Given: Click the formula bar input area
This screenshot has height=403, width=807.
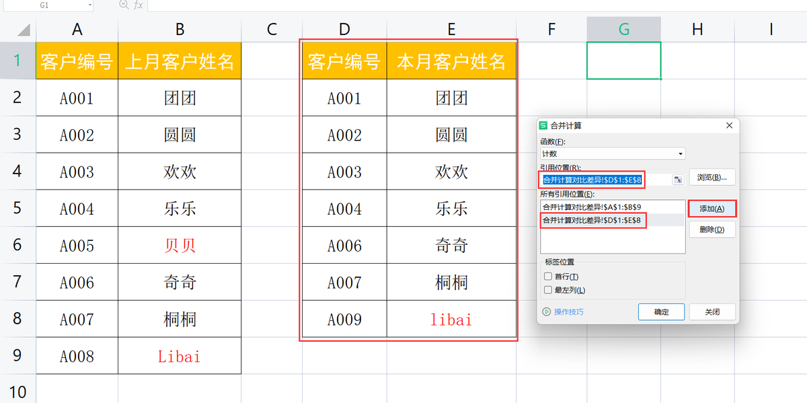Looking at the screenshot, I should [476, 5].
